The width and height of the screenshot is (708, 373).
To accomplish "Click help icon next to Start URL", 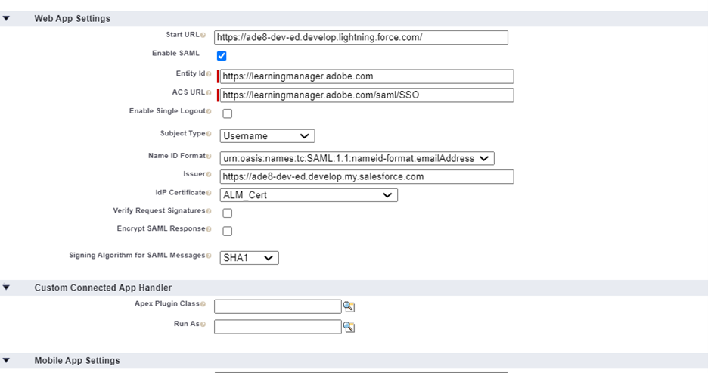I will (203, 36).
